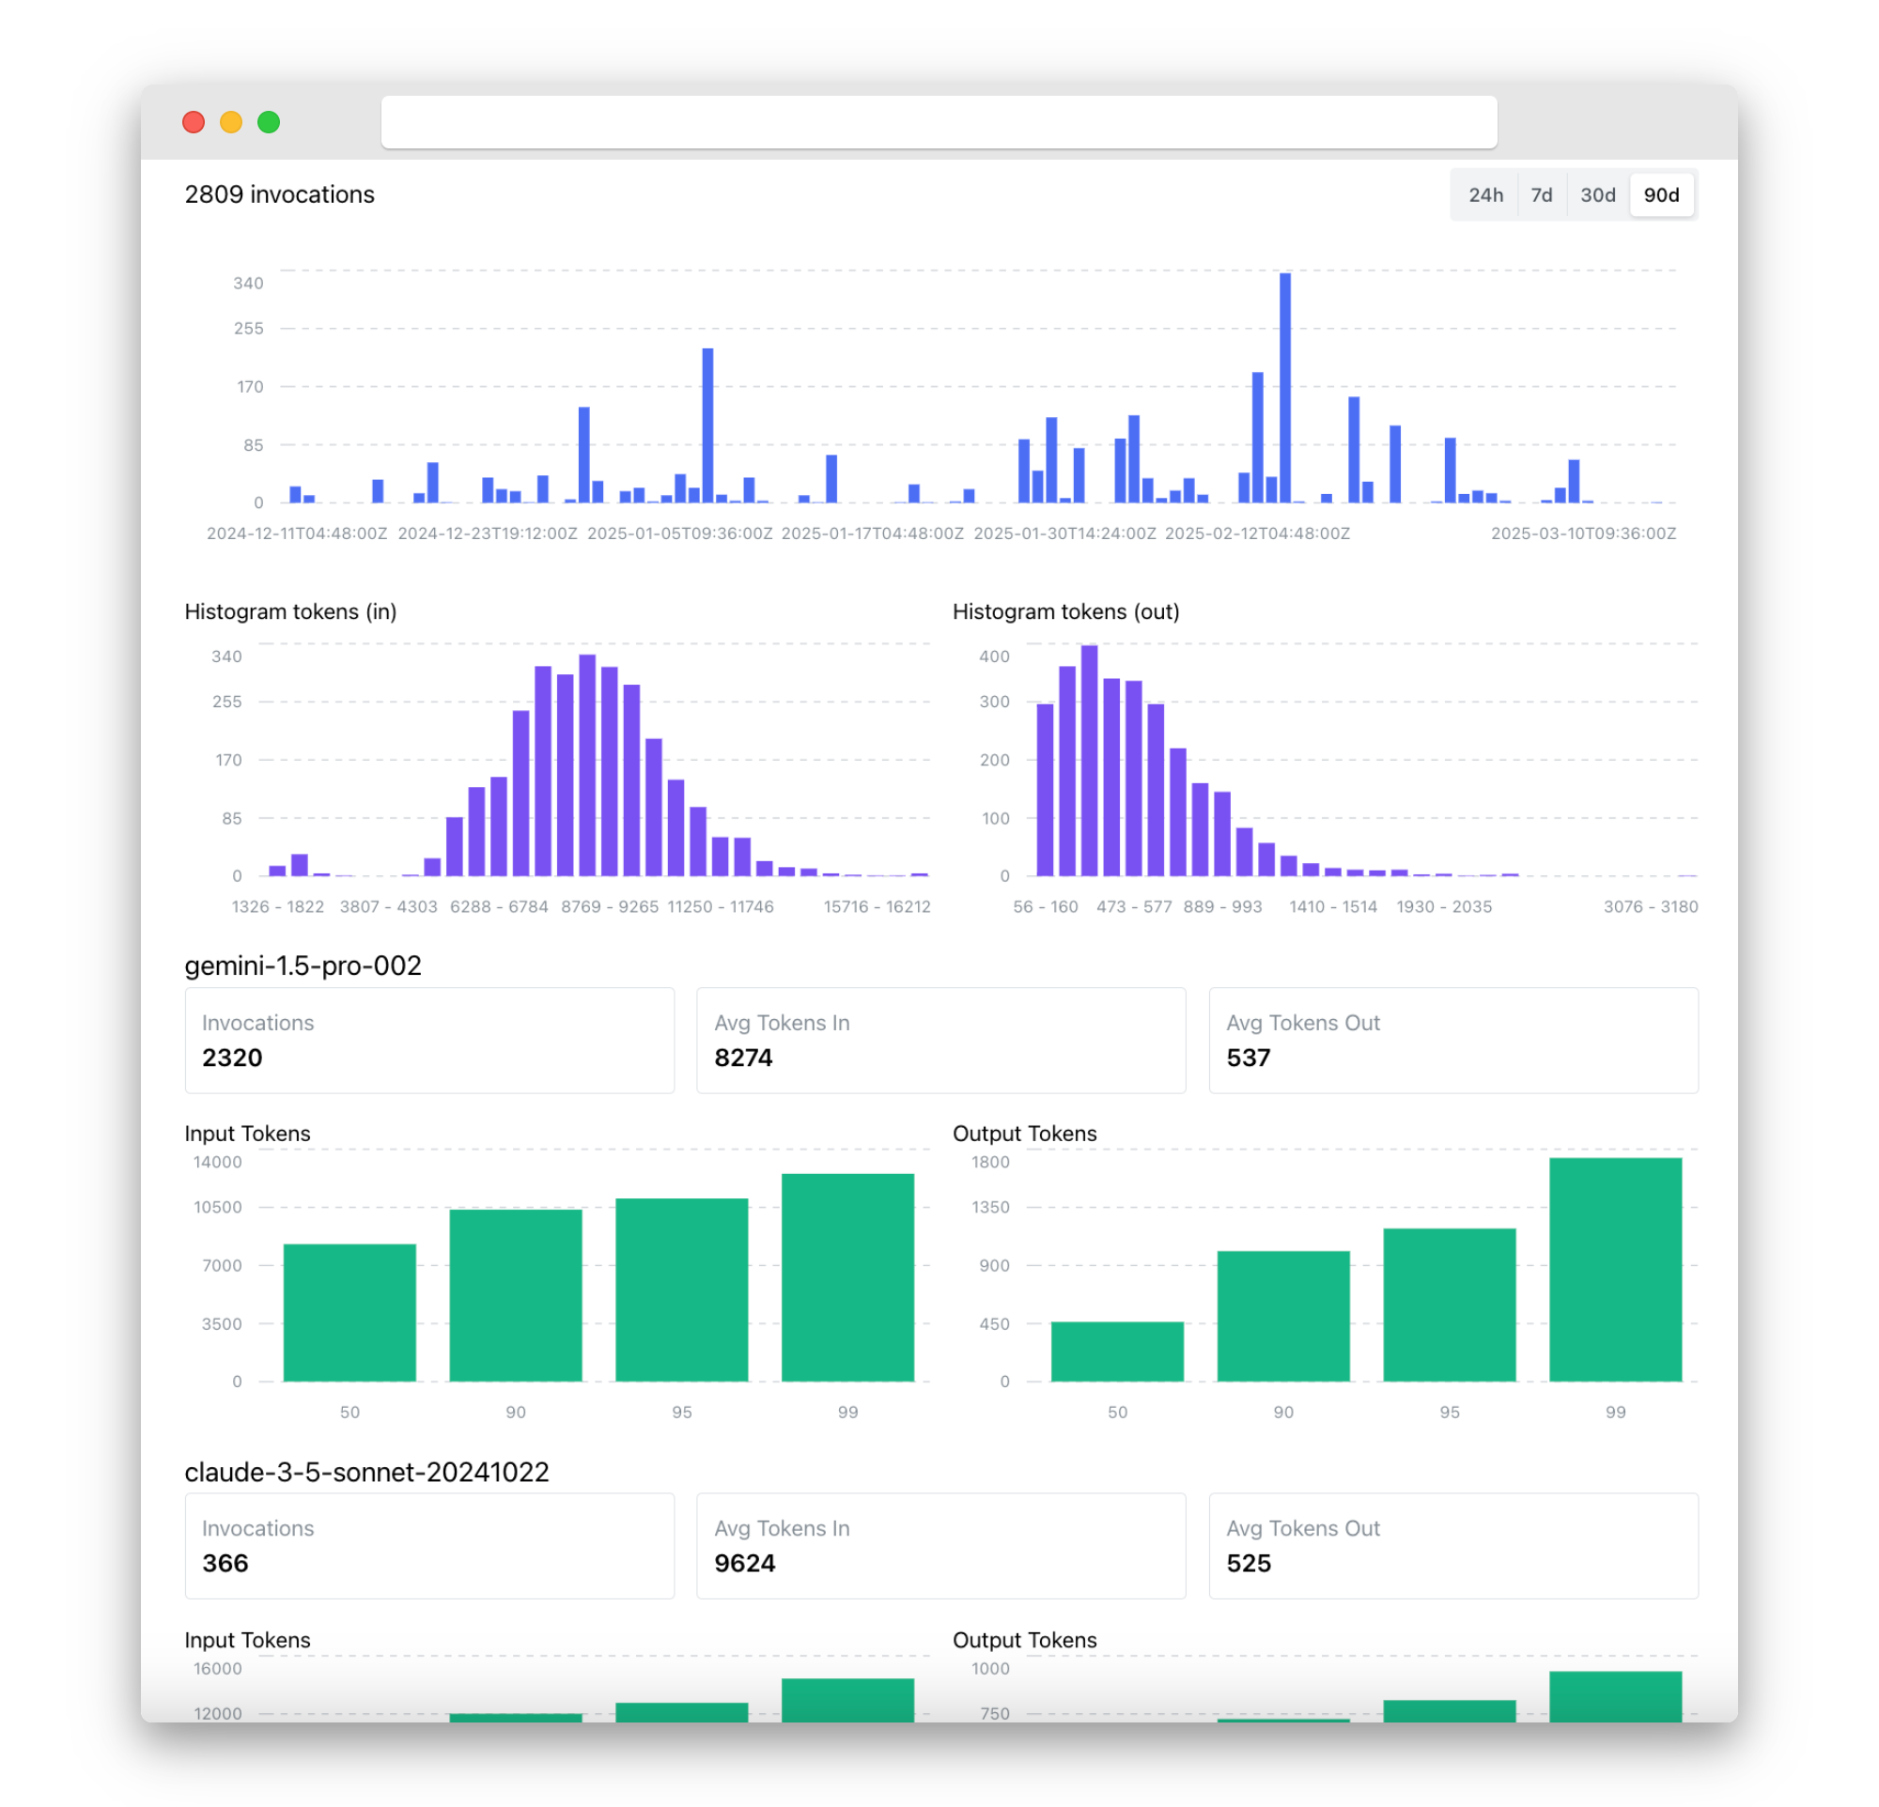Click the Invocations 2320 card
This screenshot has width=1879, height=1807.
(x=429, y=1041)
